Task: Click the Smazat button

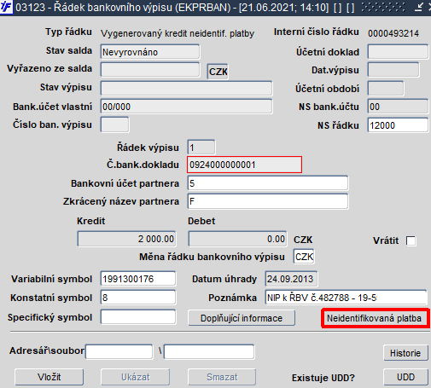Action: tap(222, 377)
